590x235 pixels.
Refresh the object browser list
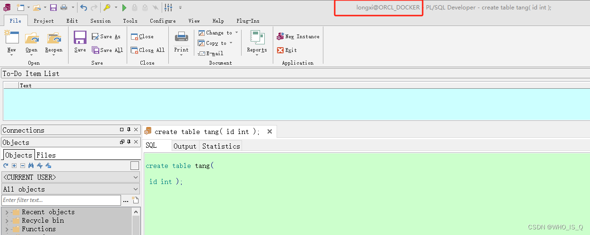click(x=6, y=166)
